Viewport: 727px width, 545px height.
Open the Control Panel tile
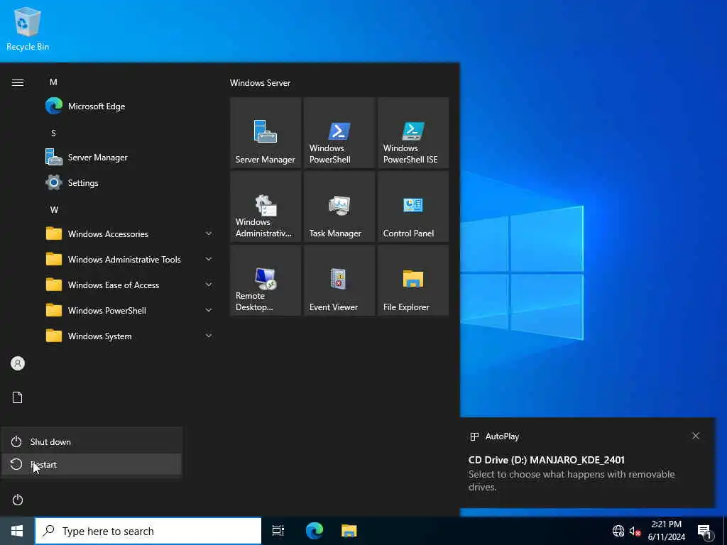(413, 207)
